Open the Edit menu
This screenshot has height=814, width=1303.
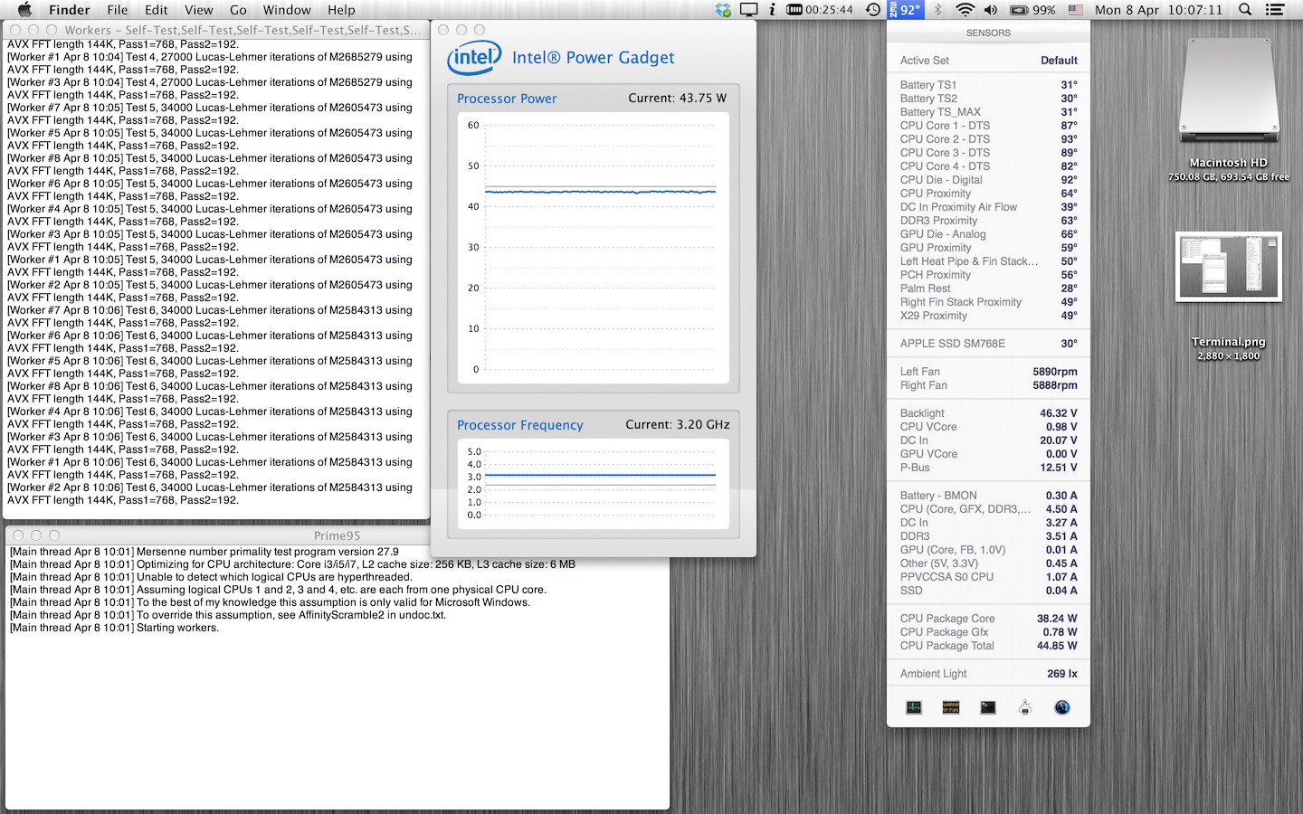pos(157,10)
